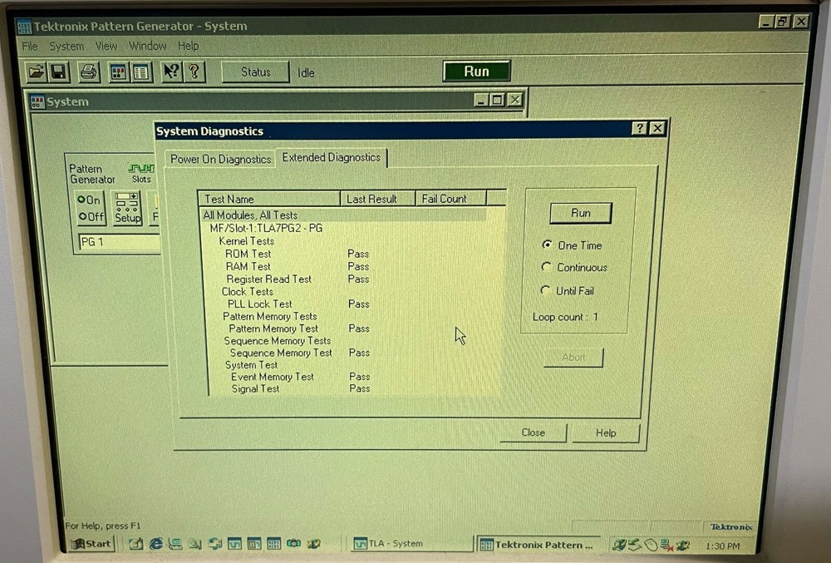
Task: Click the Open file toolbar icon
Action: (x=37, y=72)
